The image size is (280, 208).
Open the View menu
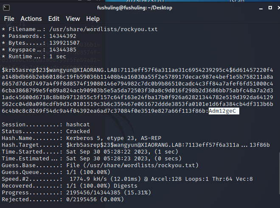pos(73,19)
